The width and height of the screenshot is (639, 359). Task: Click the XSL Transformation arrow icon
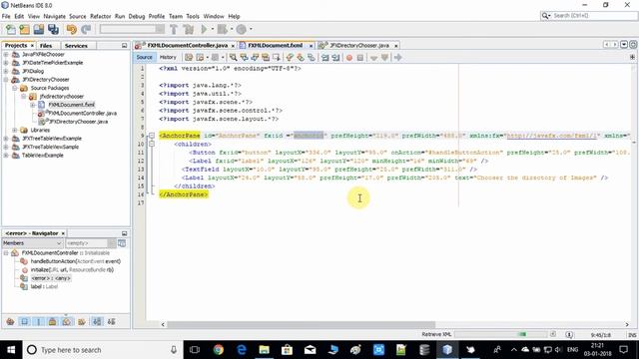pos(398,58)
